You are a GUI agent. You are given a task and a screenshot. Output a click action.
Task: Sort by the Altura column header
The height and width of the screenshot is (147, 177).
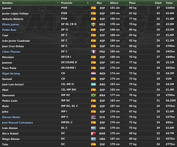pyautogui.click(x=114, y=3)
